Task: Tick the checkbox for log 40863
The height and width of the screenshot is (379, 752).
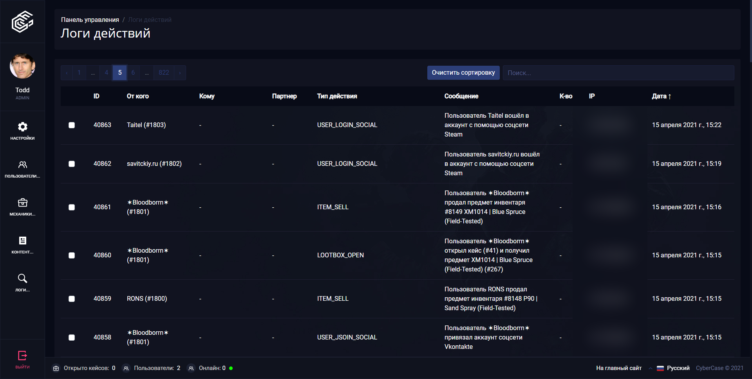Action: [x=72, y=125]
